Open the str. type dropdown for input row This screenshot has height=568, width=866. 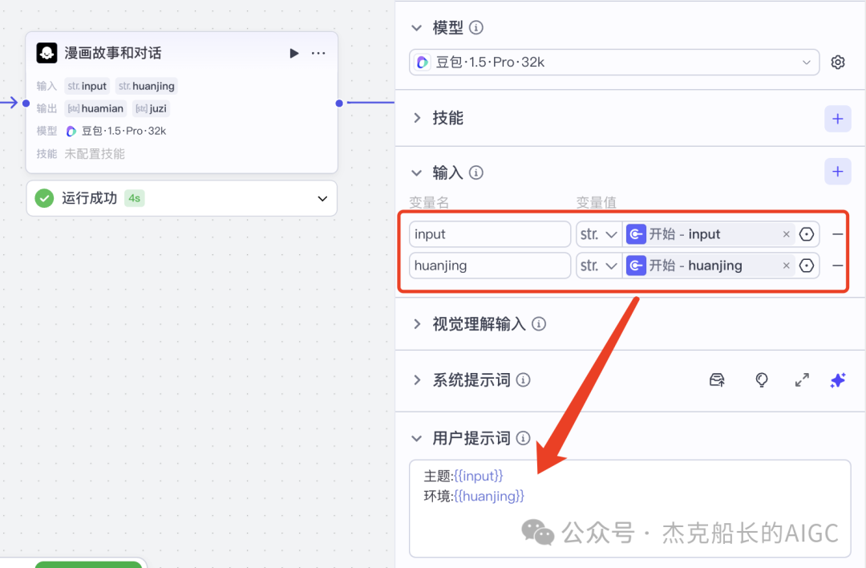coord(599,234)
